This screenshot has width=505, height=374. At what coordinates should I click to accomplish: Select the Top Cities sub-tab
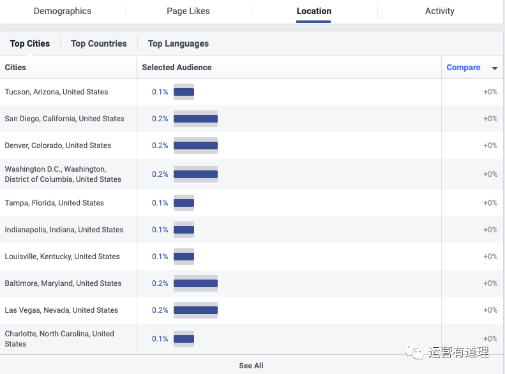pyautogui.click(x=30, y=43)
